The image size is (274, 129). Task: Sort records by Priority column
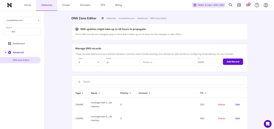[x=125, y=93]
